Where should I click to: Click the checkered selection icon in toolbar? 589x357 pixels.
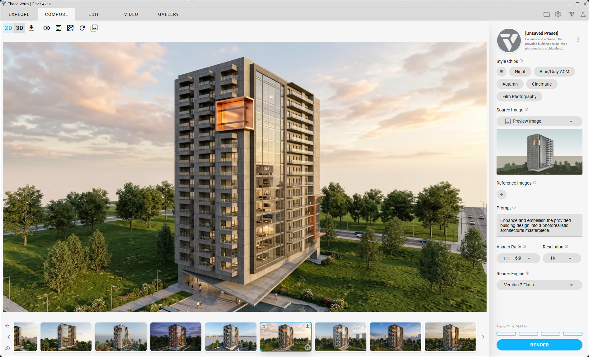70,28
